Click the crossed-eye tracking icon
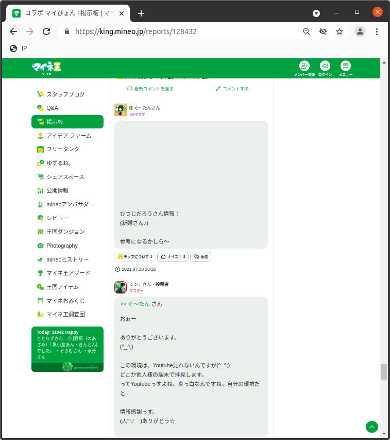Viewport: 390px width, 440px height. click(323, 31)
